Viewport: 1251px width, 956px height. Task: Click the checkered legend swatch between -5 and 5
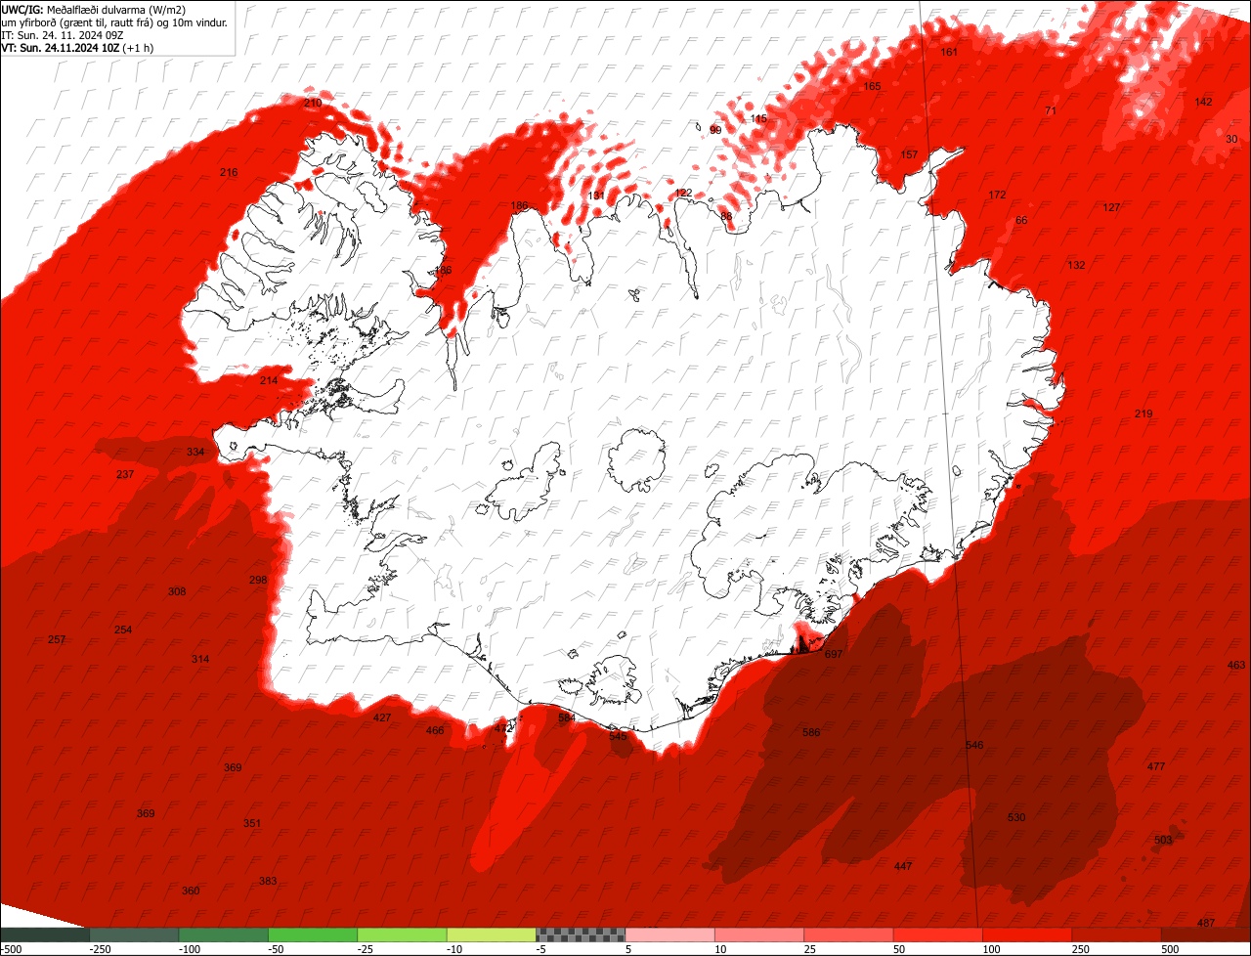581,934
